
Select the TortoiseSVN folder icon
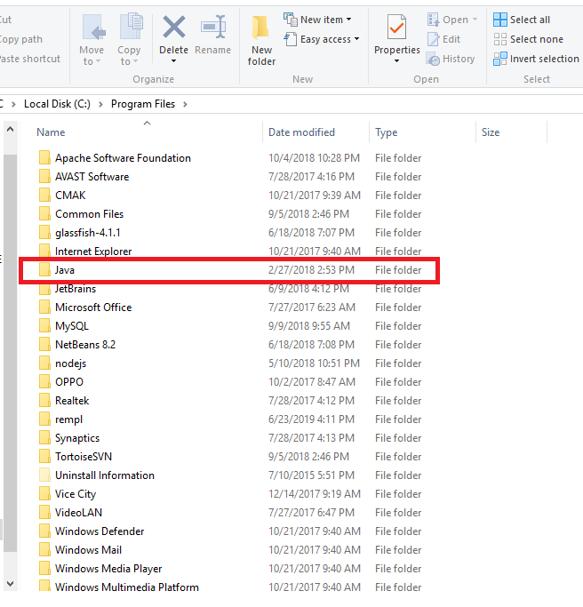coord(44,457)
